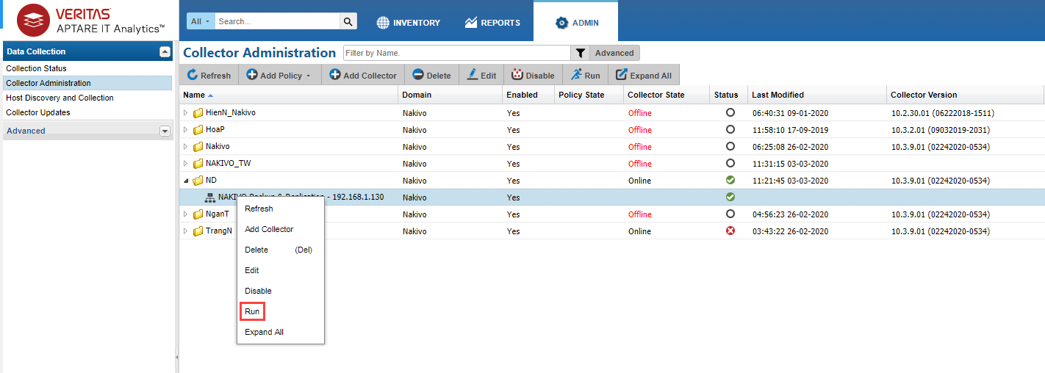Expand the Advanced sidebar section

pos(165,131)
